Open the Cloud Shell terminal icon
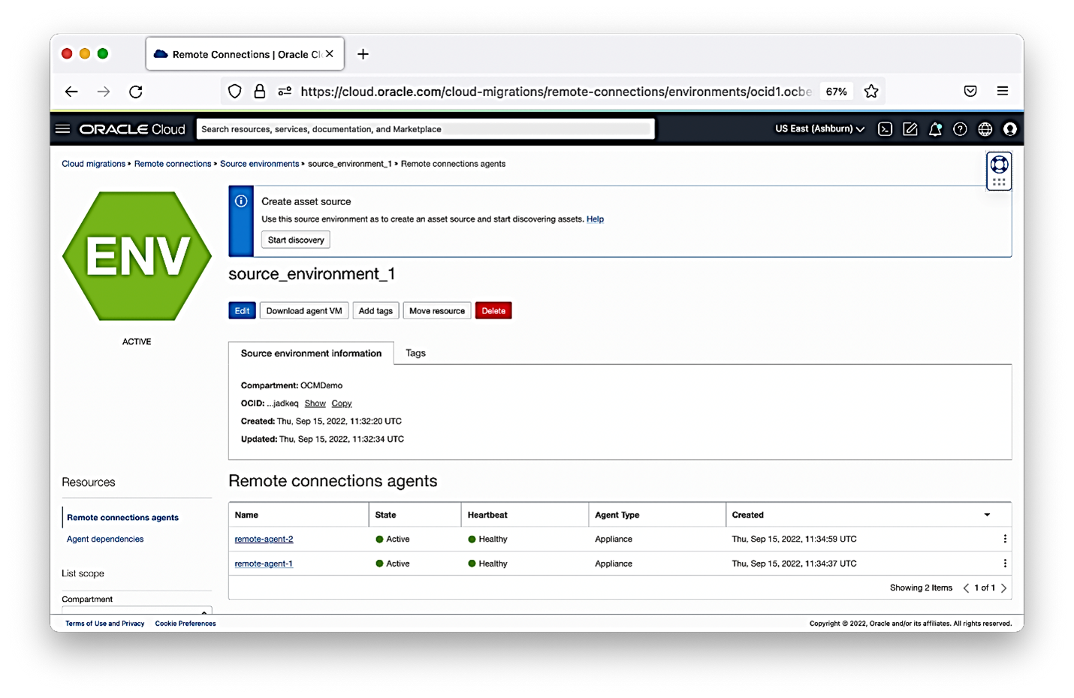1074x698 pixels. pos(885,128)
